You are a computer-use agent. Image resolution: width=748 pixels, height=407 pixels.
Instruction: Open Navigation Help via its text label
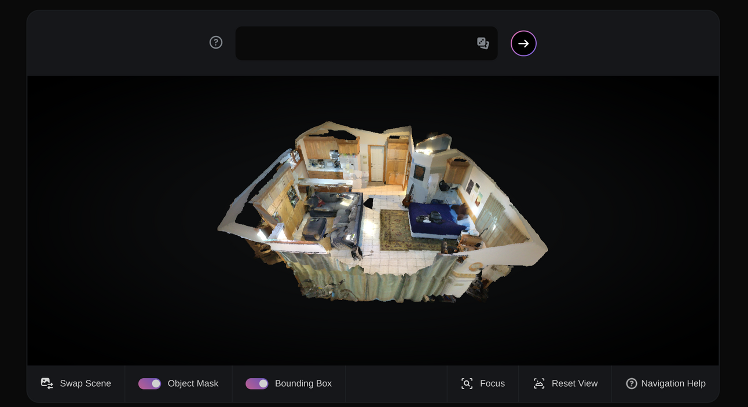coord(673,383)
